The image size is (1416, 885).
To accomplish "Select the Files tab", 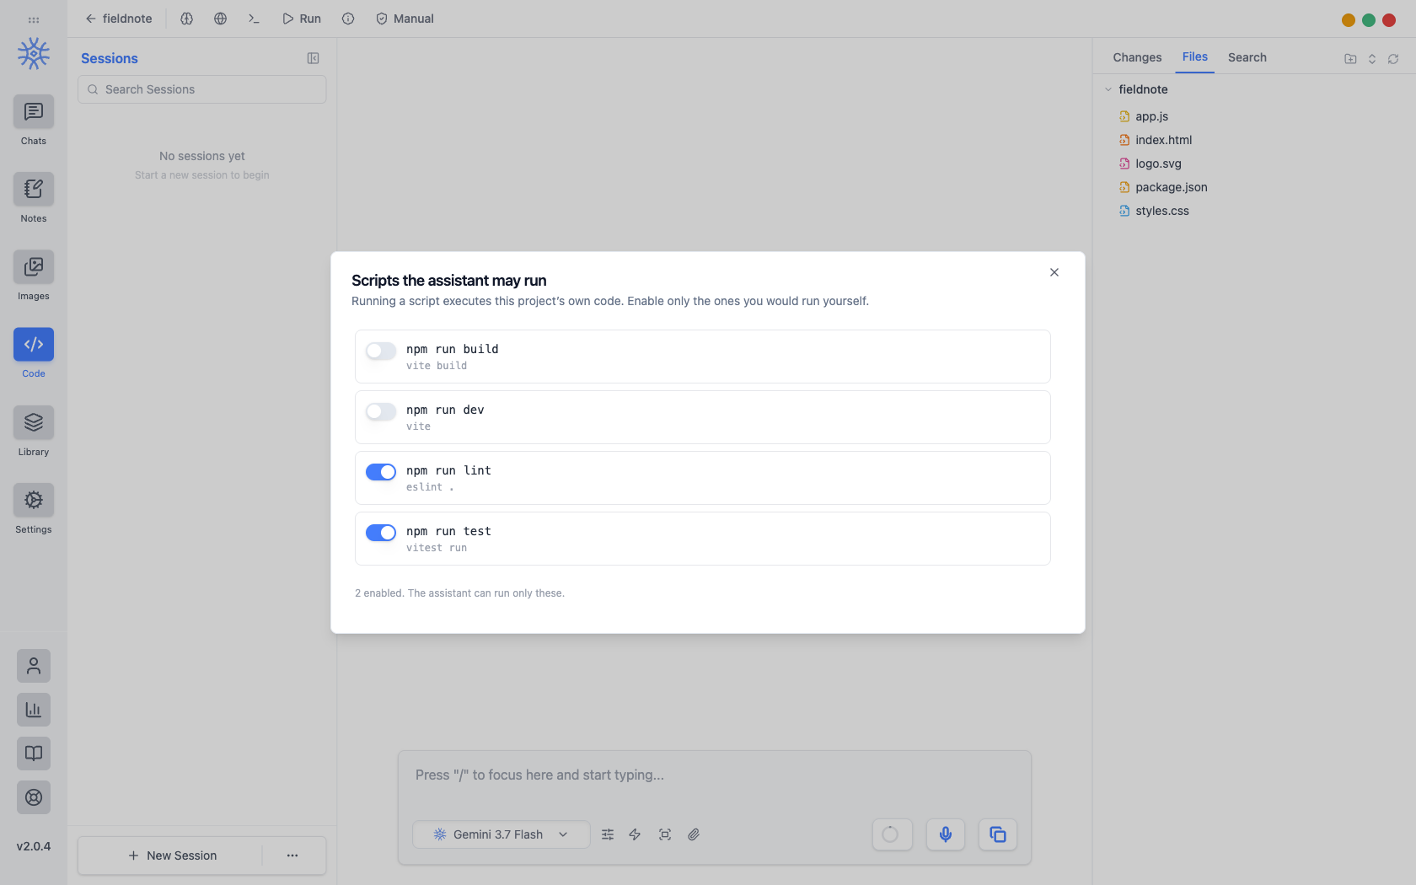I will [1195, 56].
